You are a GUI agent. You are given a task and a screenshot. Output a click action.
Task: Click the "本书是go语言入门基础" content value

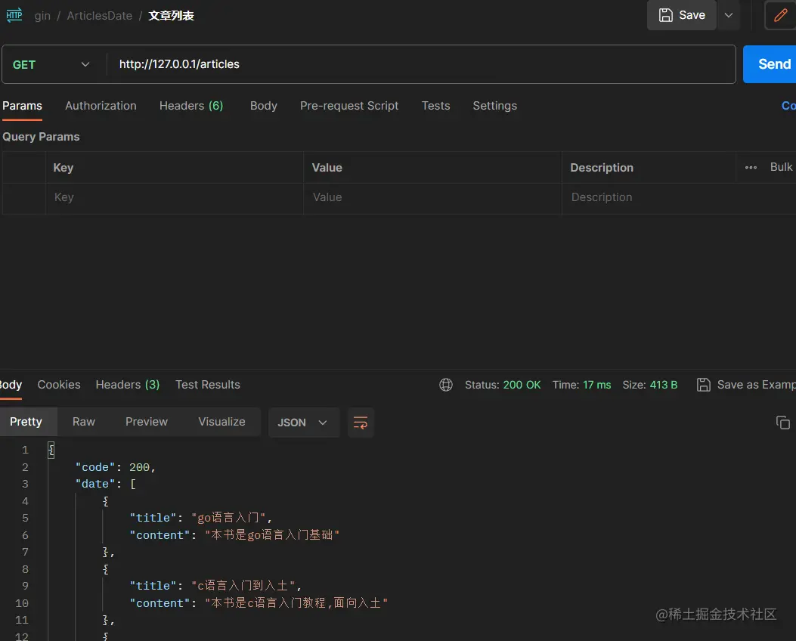pos(272,535)
